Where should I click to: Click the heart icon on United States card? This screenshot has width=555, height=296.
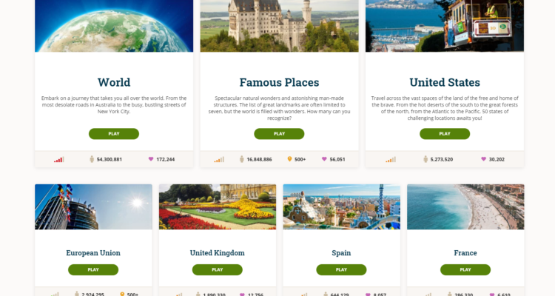pos(483,159)
